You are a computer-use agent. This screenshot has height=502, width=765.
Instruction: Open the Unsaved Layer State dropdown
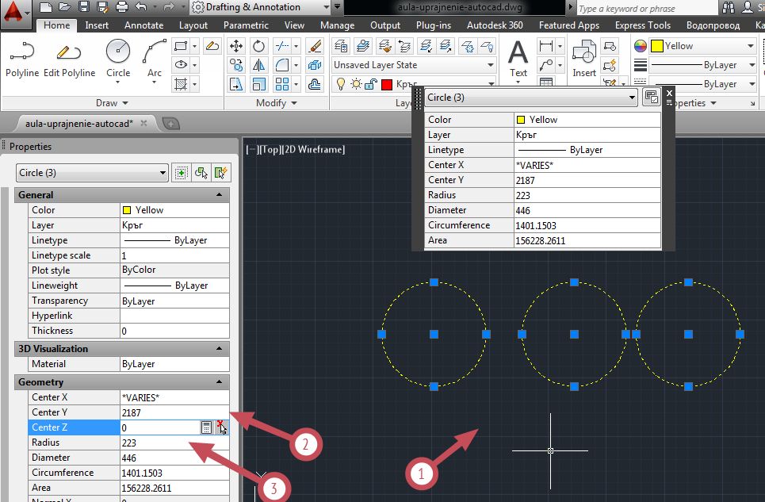coord(414,65)
